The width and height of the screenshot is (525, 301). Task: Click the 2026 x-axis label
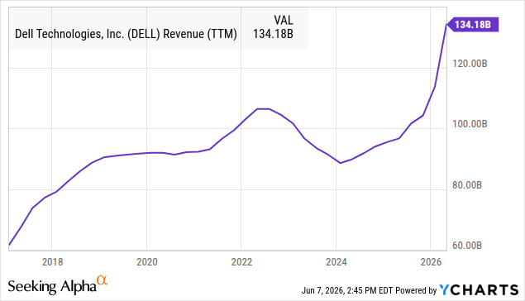[x=432, y=262]
